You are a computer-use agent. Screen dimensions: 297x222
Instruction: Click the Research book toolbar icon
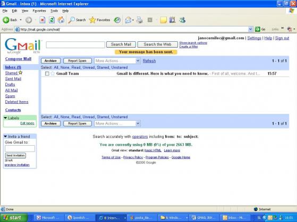click(172, 20)
